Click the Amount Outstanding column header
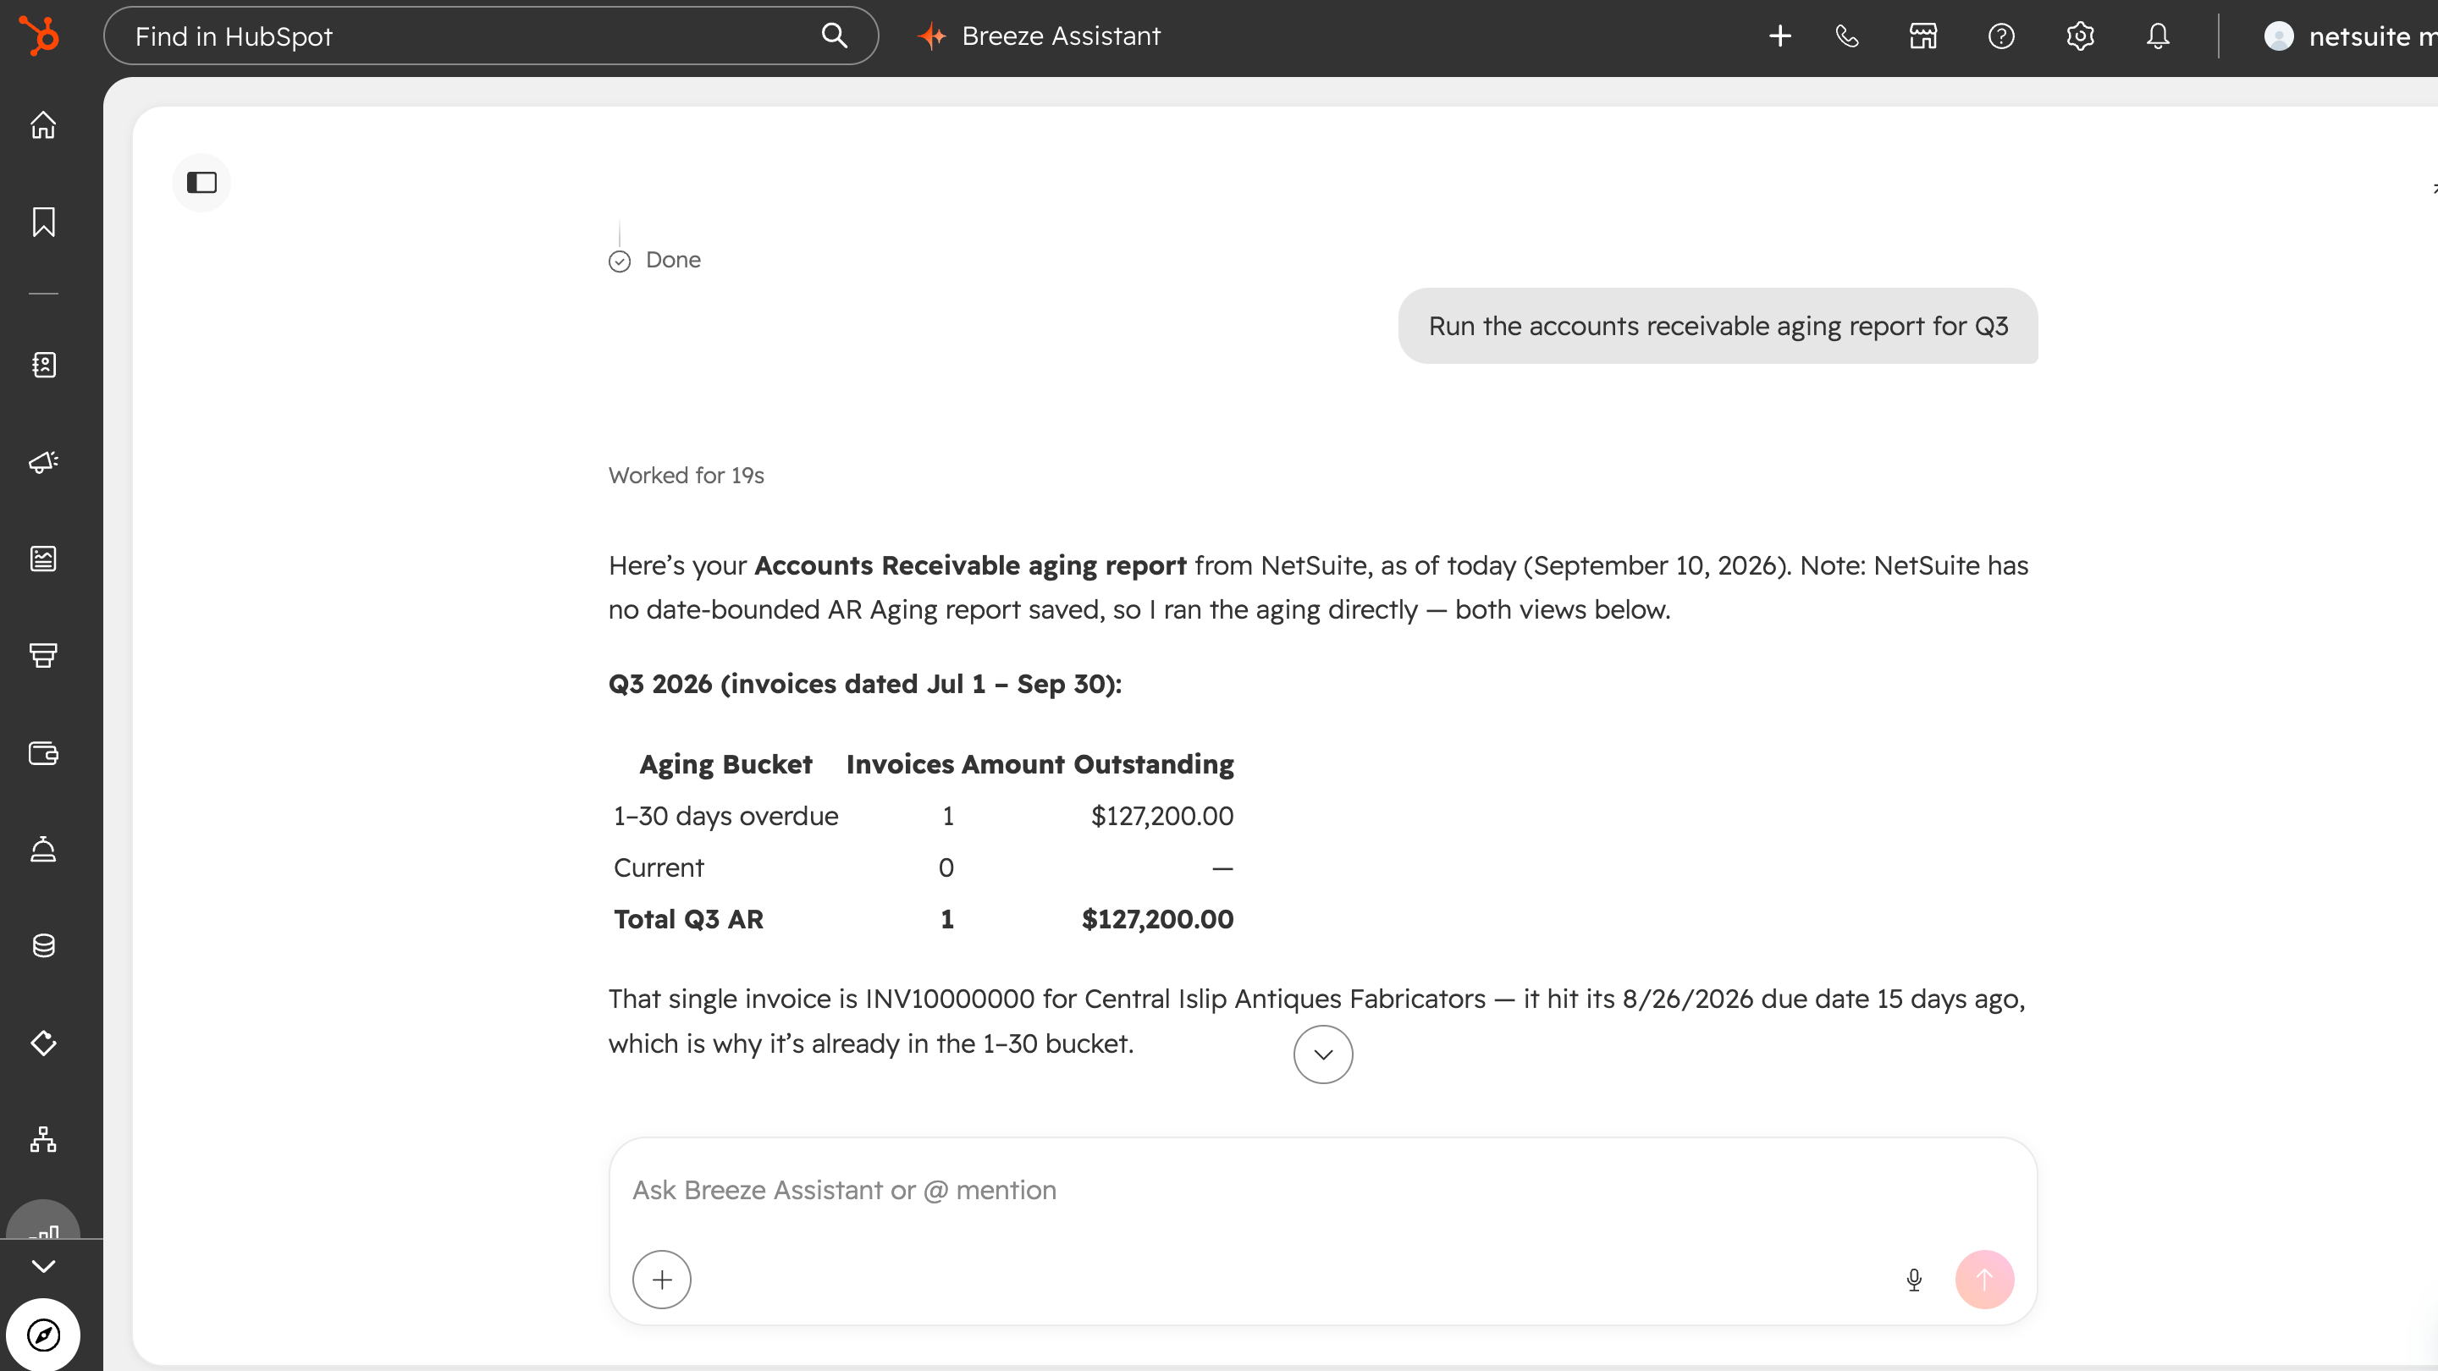Image resolution: width=2438 pixels, height=1371 pixels. pos(1098,763)
